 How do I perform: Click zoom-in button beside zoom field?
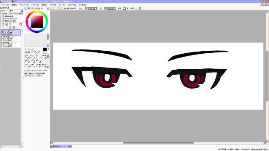coord(92,8)
